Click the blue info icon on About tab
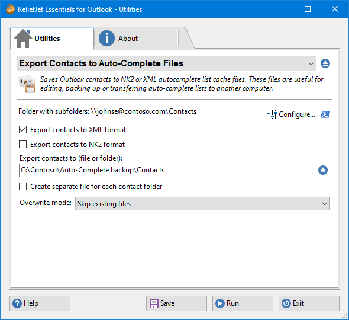 click(106, 39)
